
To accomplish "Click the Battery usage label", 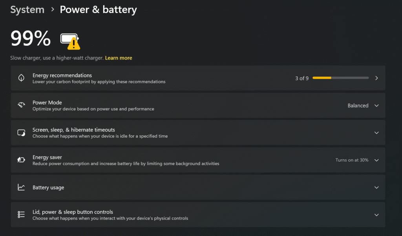I will coord(48,187).
